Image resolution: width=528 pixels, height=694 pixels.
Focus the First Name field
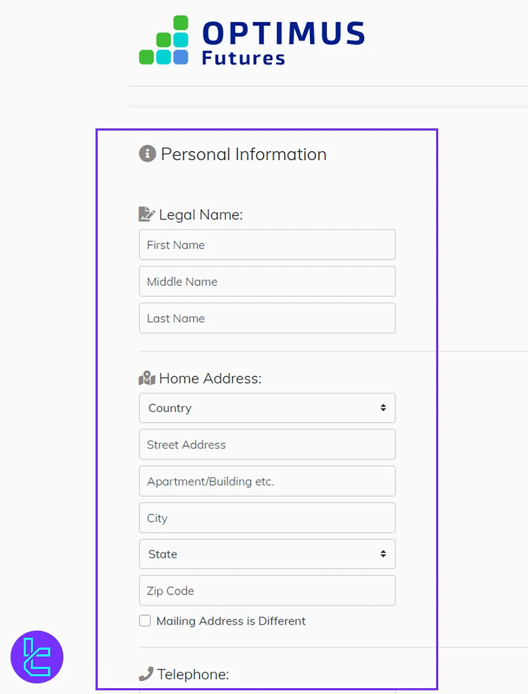tap(267, 245)
